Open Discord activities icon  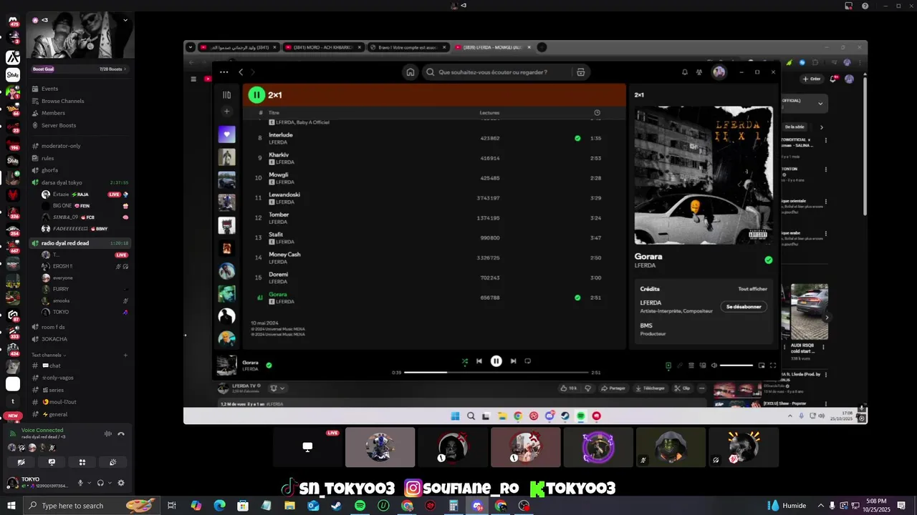(82, 462)
